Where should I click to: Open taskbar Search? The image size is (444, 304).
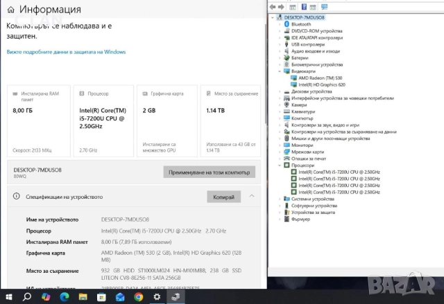click(27, 296)
